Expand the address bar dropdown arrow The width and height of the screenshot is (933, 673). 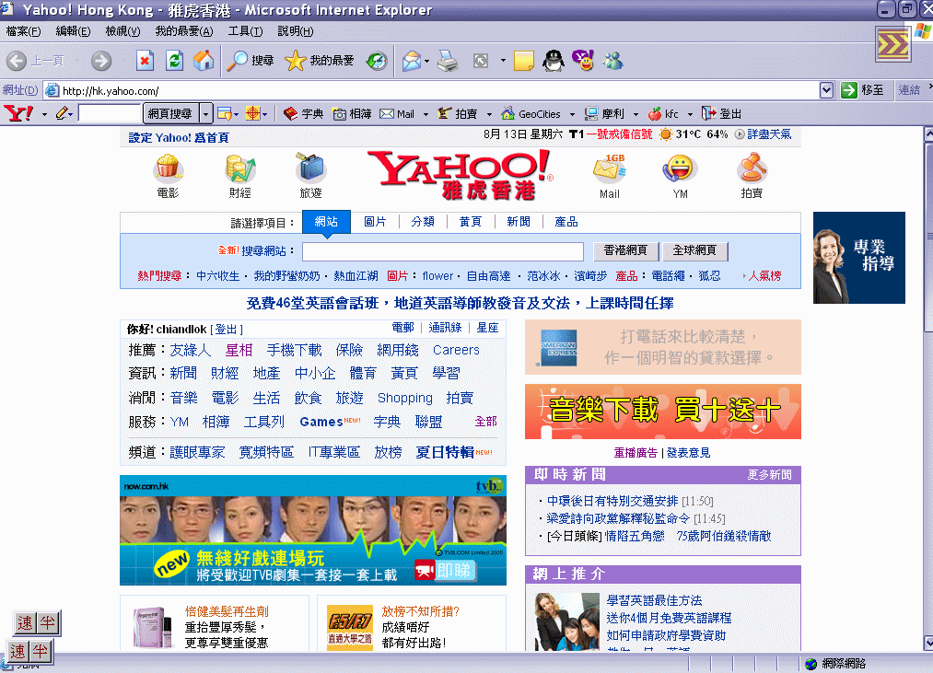click(x=826, y=90)
